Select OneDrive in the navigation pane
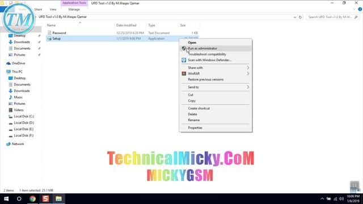This screenshot has width=363, height=204. click(x=18, y=63)
